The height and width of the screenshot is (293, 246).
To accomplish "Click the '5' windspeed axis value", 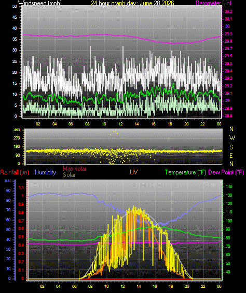I will pyautogui.click(x=16, y=106).
